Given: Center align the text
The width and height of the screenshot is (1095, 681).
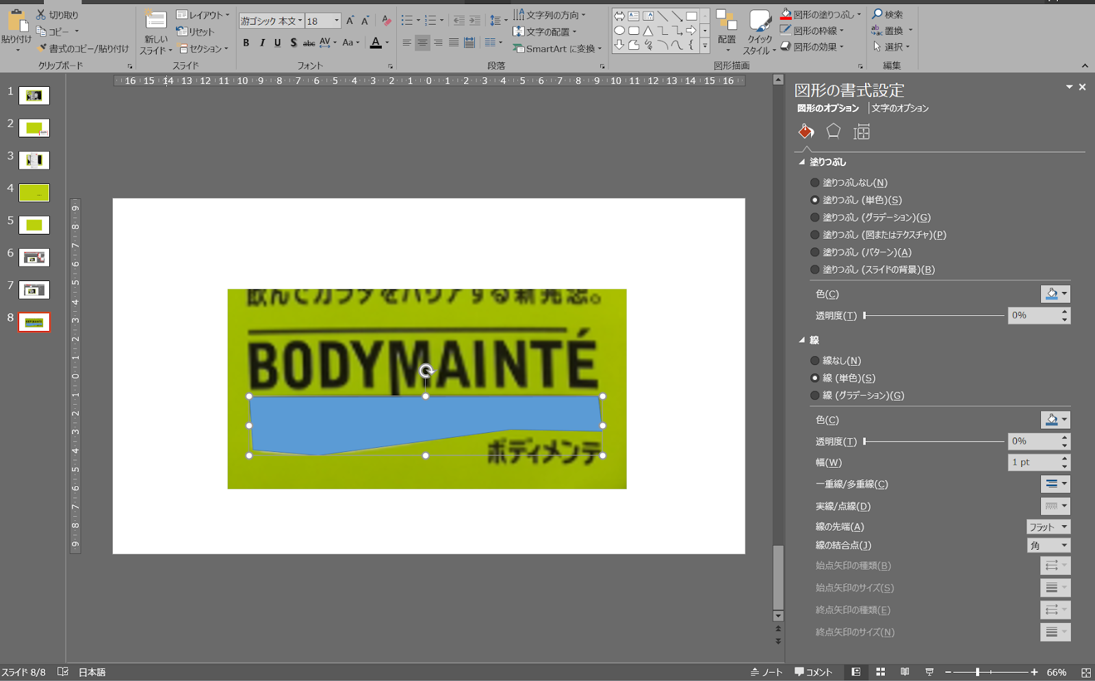Looking at the screenshot, I should click(x=422, y=42).
